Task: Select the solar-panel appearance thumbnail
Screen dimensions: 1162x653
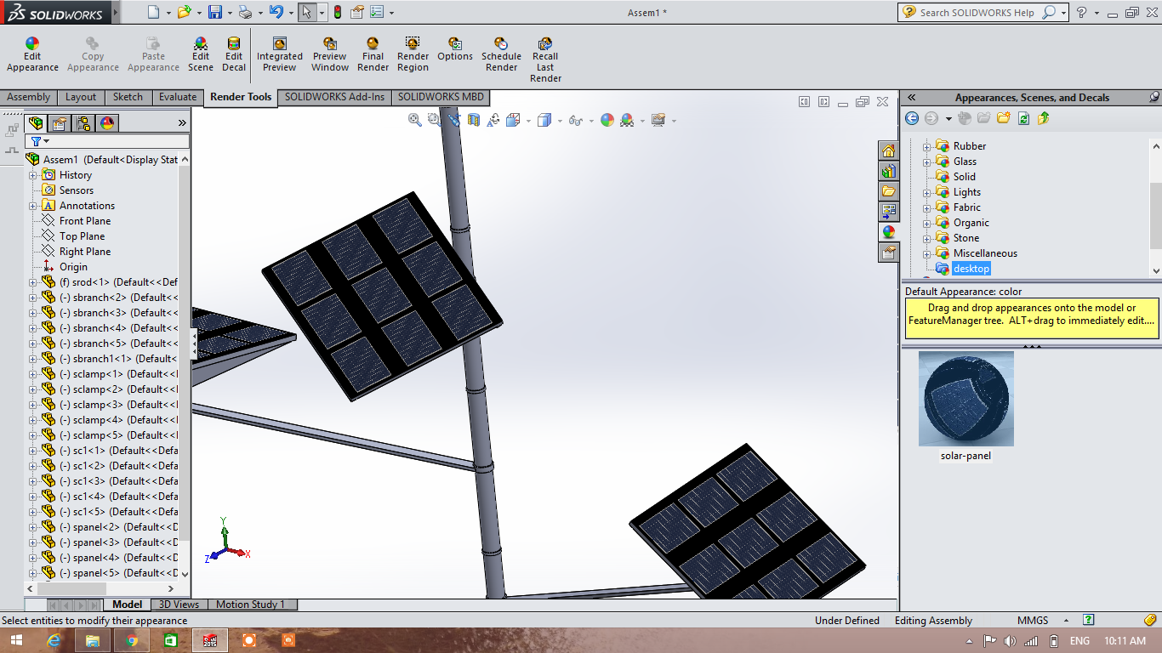Action: click(965, 400)
